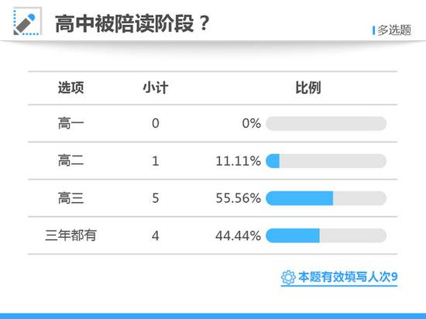Click the 高一 option row label
The width and height of the screenshot is (426, 319).
70,123
